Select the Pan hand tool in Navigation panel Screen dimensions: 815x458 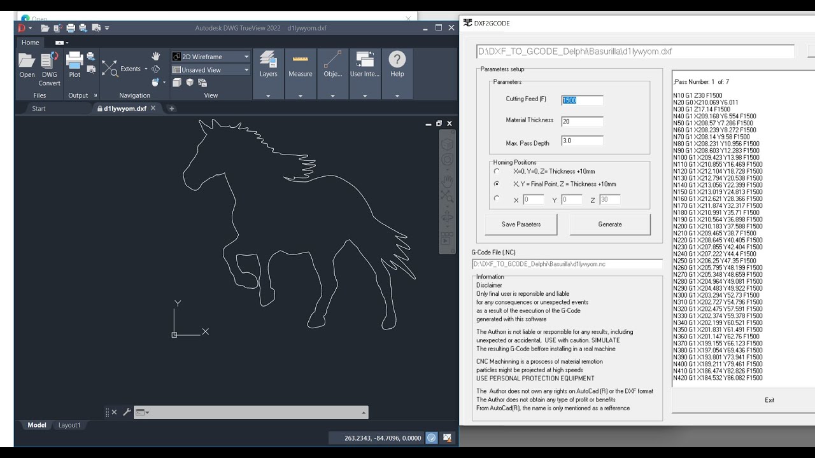click(x=155, y=57)
